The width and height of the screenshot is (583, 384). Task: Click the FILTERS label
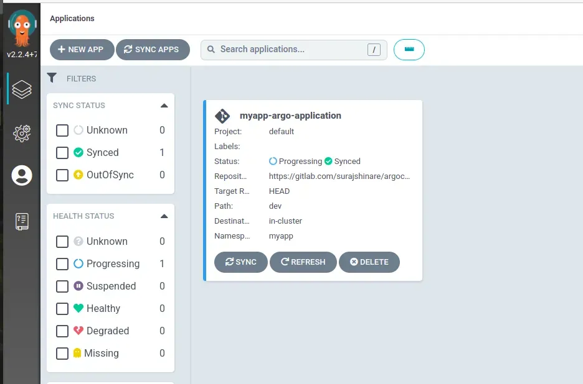(81, 79)
